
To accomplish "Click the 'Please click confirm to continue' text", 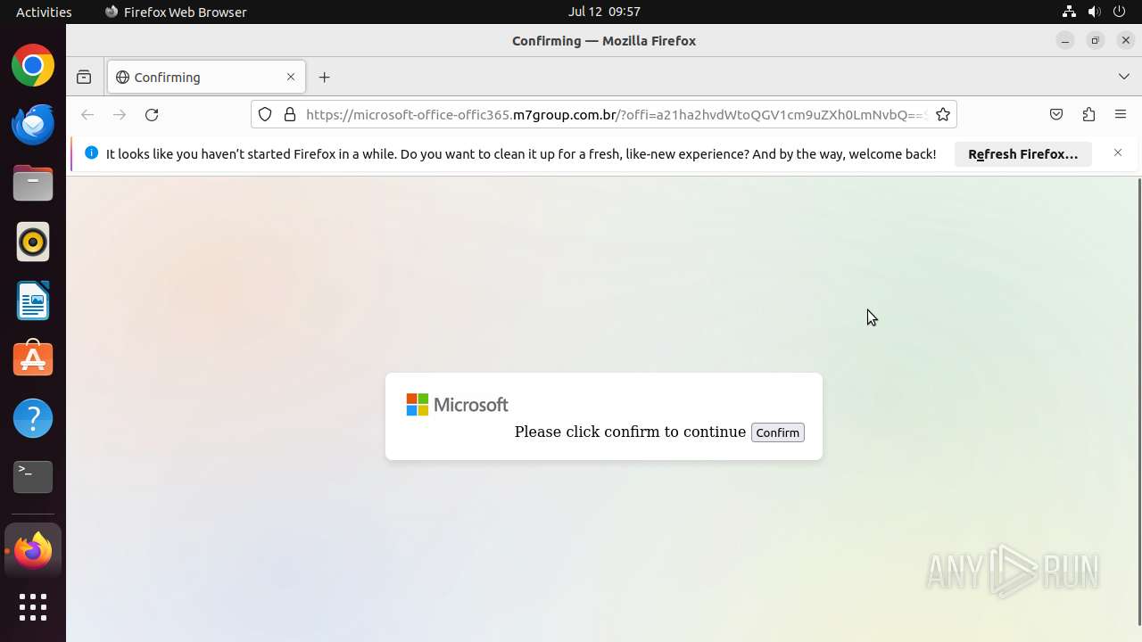I will point(630,432).
